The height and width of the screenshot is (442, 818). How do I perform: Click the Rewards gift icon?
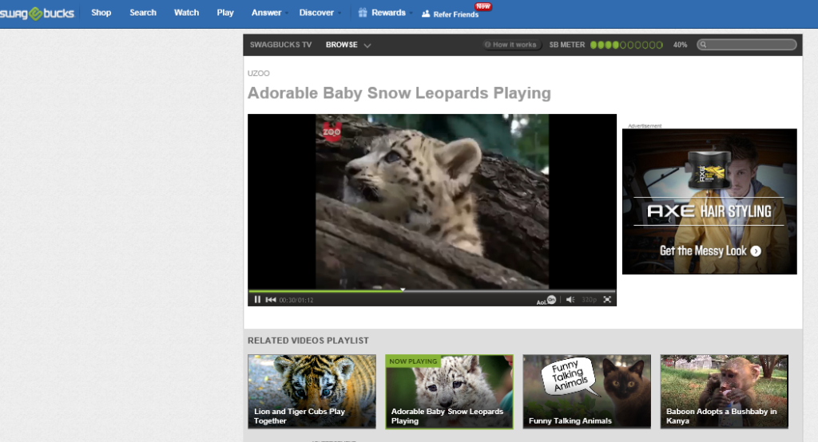363,13
